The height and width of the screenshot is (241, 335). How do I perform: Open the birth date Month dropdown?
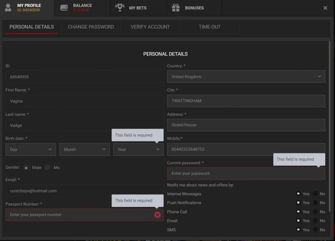(x=84, y=149)
